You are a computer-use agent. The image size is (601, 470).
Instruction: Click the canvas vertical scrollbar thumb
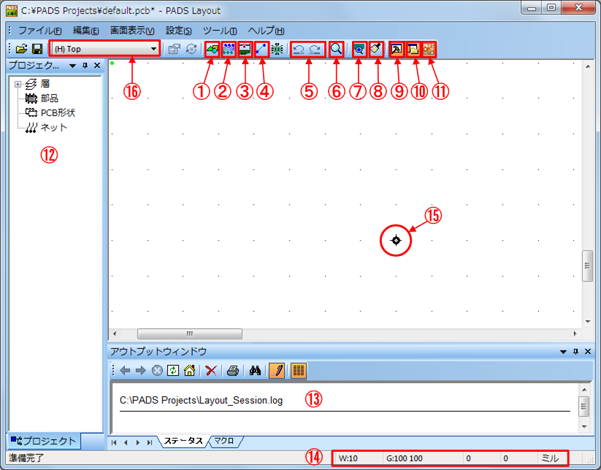click(587, 266)
